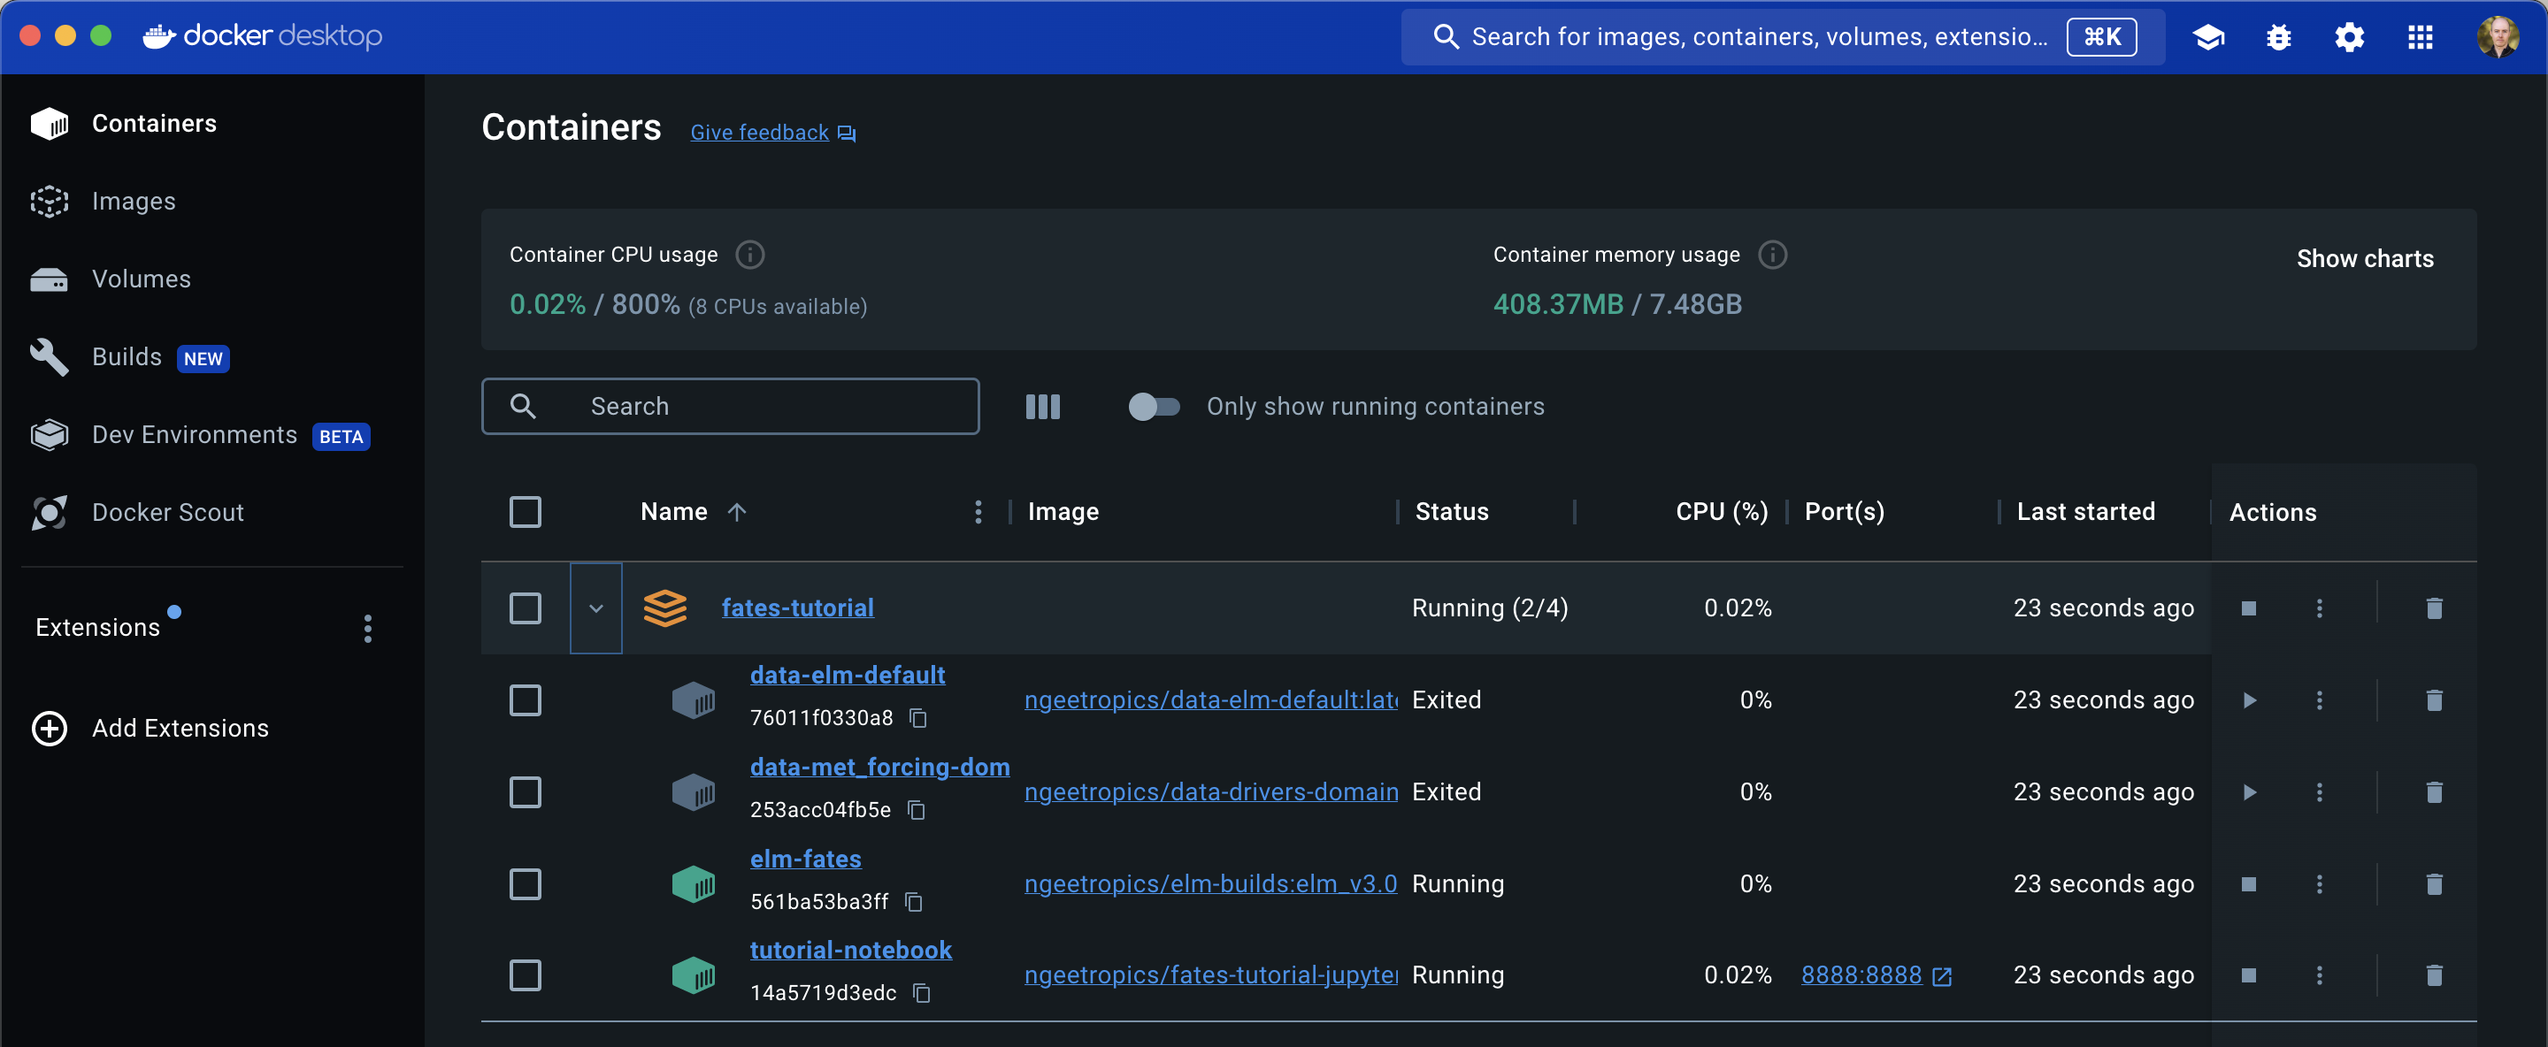The height and width of the screenshot is (1047, 2548).
Task: Open the Learning center graduation cap icon
Action: pos(2207,37)
